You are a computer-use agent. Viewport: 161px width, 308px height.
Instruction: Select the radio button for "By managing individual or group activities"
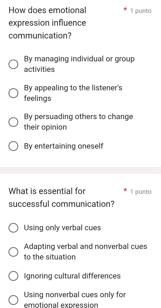tap(13, 64)
